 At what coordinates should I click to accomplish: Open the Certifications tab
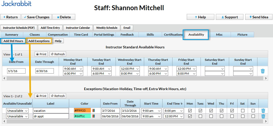pos(173,35)
